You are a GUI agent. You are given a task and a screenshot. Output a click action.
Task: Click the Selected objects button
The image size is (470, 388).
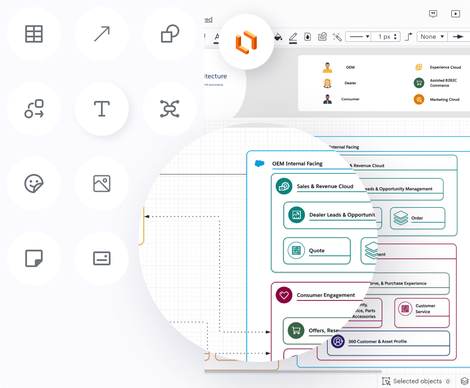pyautogui.click(x=416, y=381)
